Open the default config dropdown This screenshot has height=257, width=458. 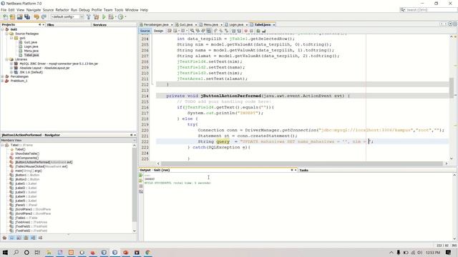(x=67, y=17)
